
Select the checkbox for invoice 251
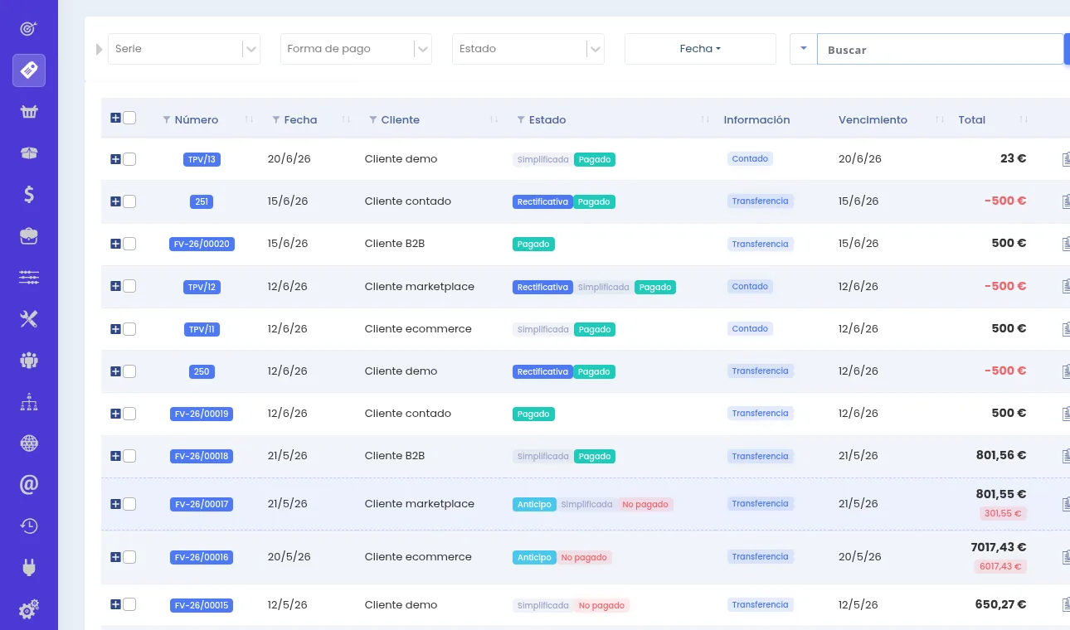pyautogui.click(x=129, y=201)
